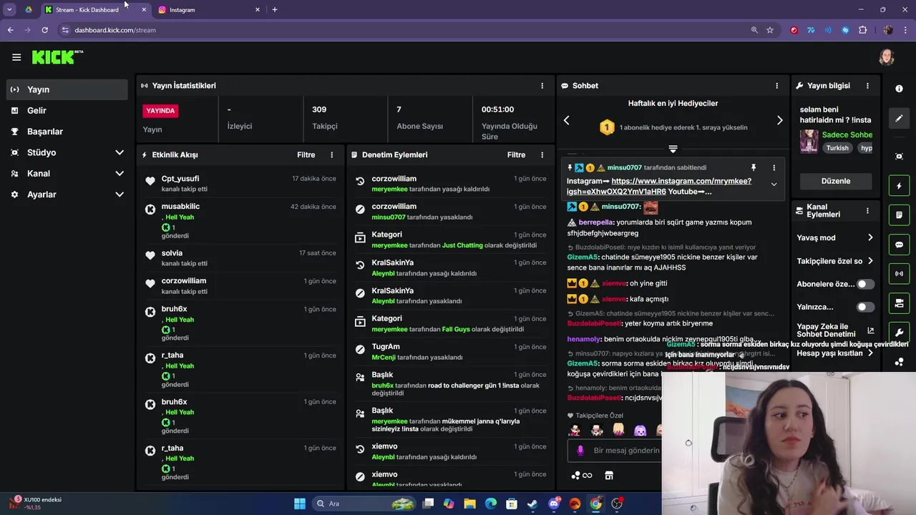
Task: Open Sohbet panel three-dot menu
Action: (x=777, y=86)
